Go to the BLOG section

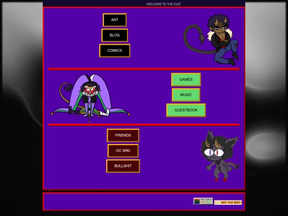[x=115, y=35]
